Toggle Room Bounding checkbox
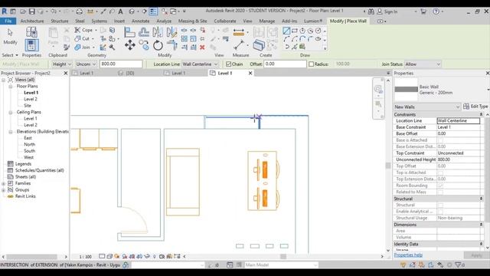 pyautogui.click(x=440, y=186)
